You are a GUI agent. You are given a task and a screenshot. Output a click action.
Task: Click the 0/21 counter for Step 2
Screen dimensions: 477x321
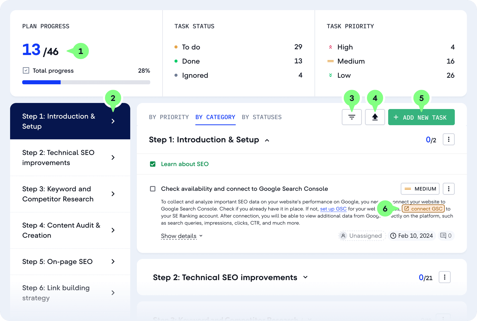(426, 278)
